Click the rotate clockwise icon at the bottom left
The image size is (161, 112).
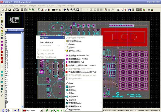point(3,110)
